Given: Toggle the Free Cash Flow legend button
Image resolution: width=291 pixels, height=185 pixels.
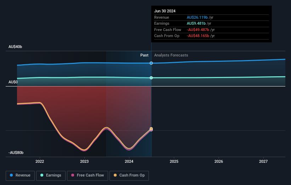Looking at the screenshot, I should tap(88, 175).
